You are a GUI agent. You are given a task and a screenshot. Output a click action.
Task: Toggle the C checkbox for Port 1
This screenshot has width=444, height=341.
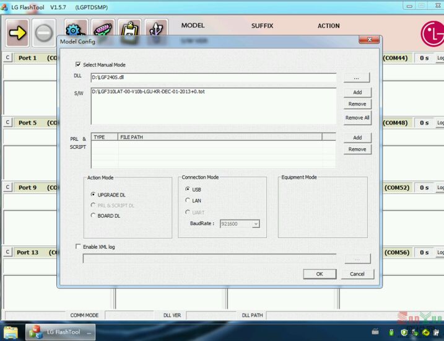pyautogui.click(x=7, y=58)
